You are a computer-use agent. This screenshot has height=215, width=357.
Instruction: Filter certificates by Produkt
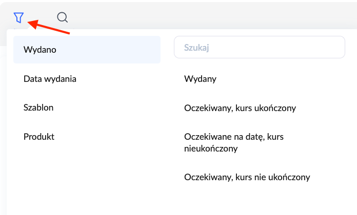point(39,137)
